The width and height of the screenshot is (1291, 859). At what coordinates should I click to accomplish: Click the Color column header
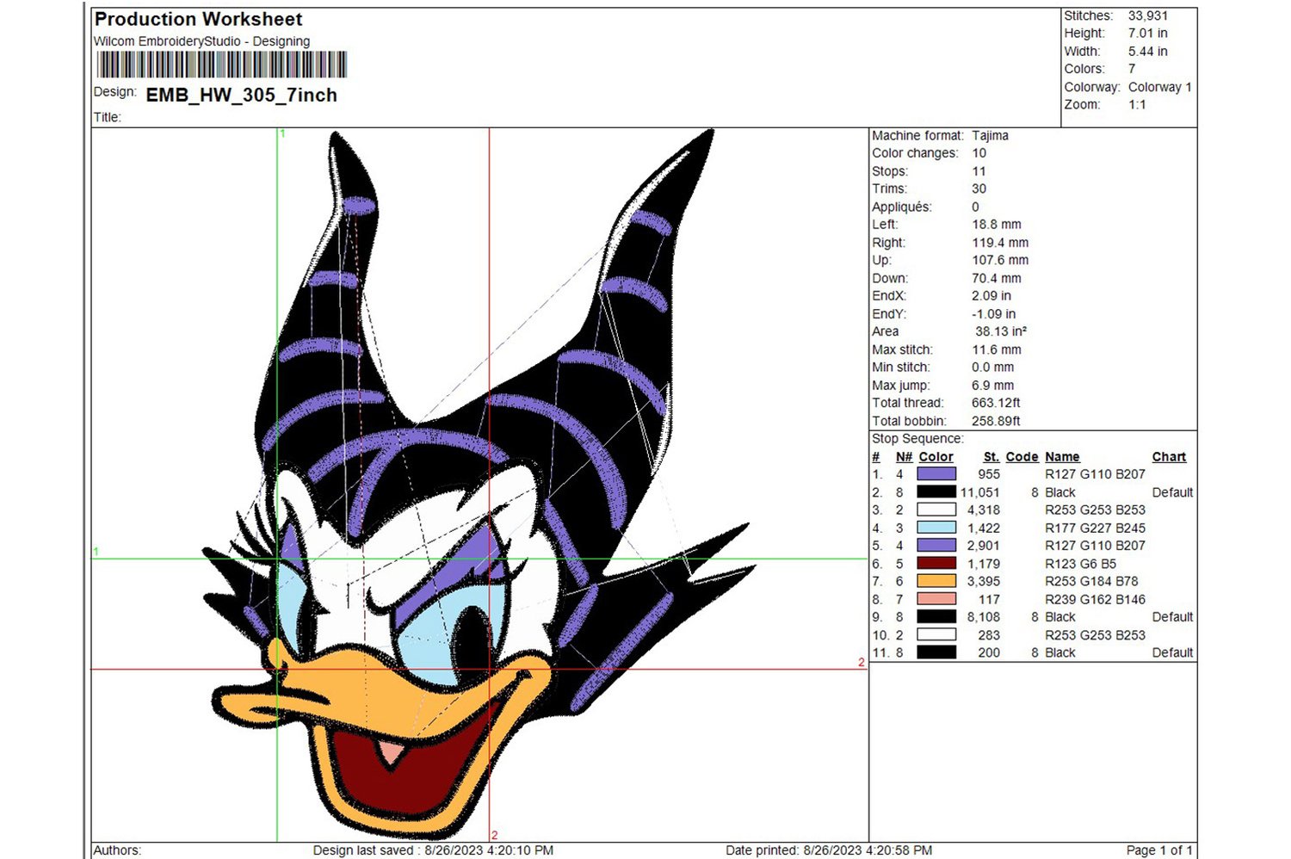point(936,457)
